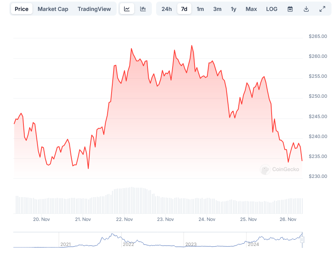Viewport: 335px width, 253px height.
Task: Select the Price tab
Action: [22, 9]
